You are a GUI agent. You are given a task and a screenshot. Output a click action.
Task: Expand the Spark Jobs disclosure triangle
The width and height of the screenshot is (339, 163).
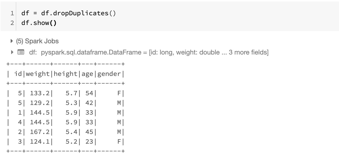[12, 41]
